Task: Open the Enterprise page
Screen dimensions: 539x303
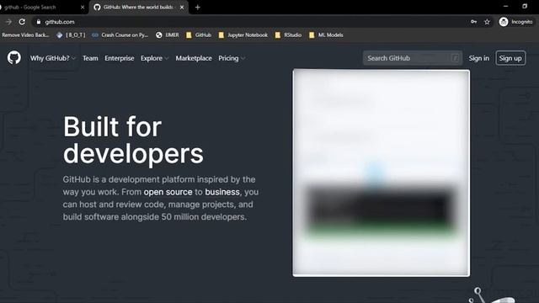Action: 120,58
